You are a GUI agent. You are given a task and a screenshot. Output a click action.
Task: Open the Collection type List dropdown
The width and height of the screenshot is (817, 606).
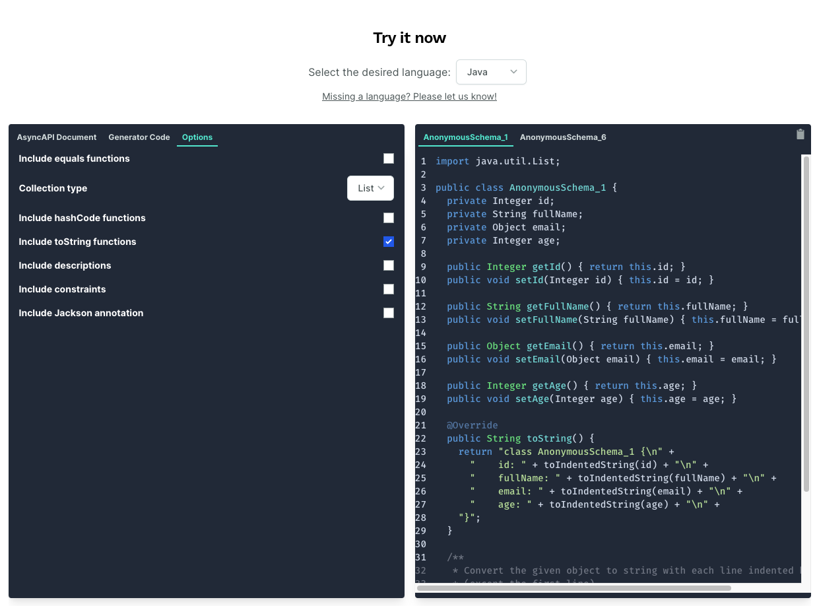tap(370, 188)
